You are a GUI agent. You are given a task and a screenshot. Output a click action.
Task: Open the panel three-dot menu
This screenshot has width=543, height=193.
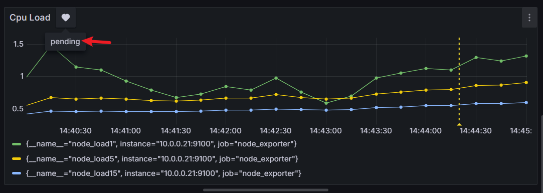tap(529, 18)
